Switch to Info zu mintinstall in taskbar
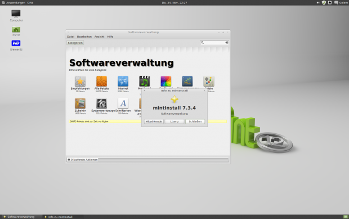Viewport: 349px width, 219px height. click(x=63, y=217)
